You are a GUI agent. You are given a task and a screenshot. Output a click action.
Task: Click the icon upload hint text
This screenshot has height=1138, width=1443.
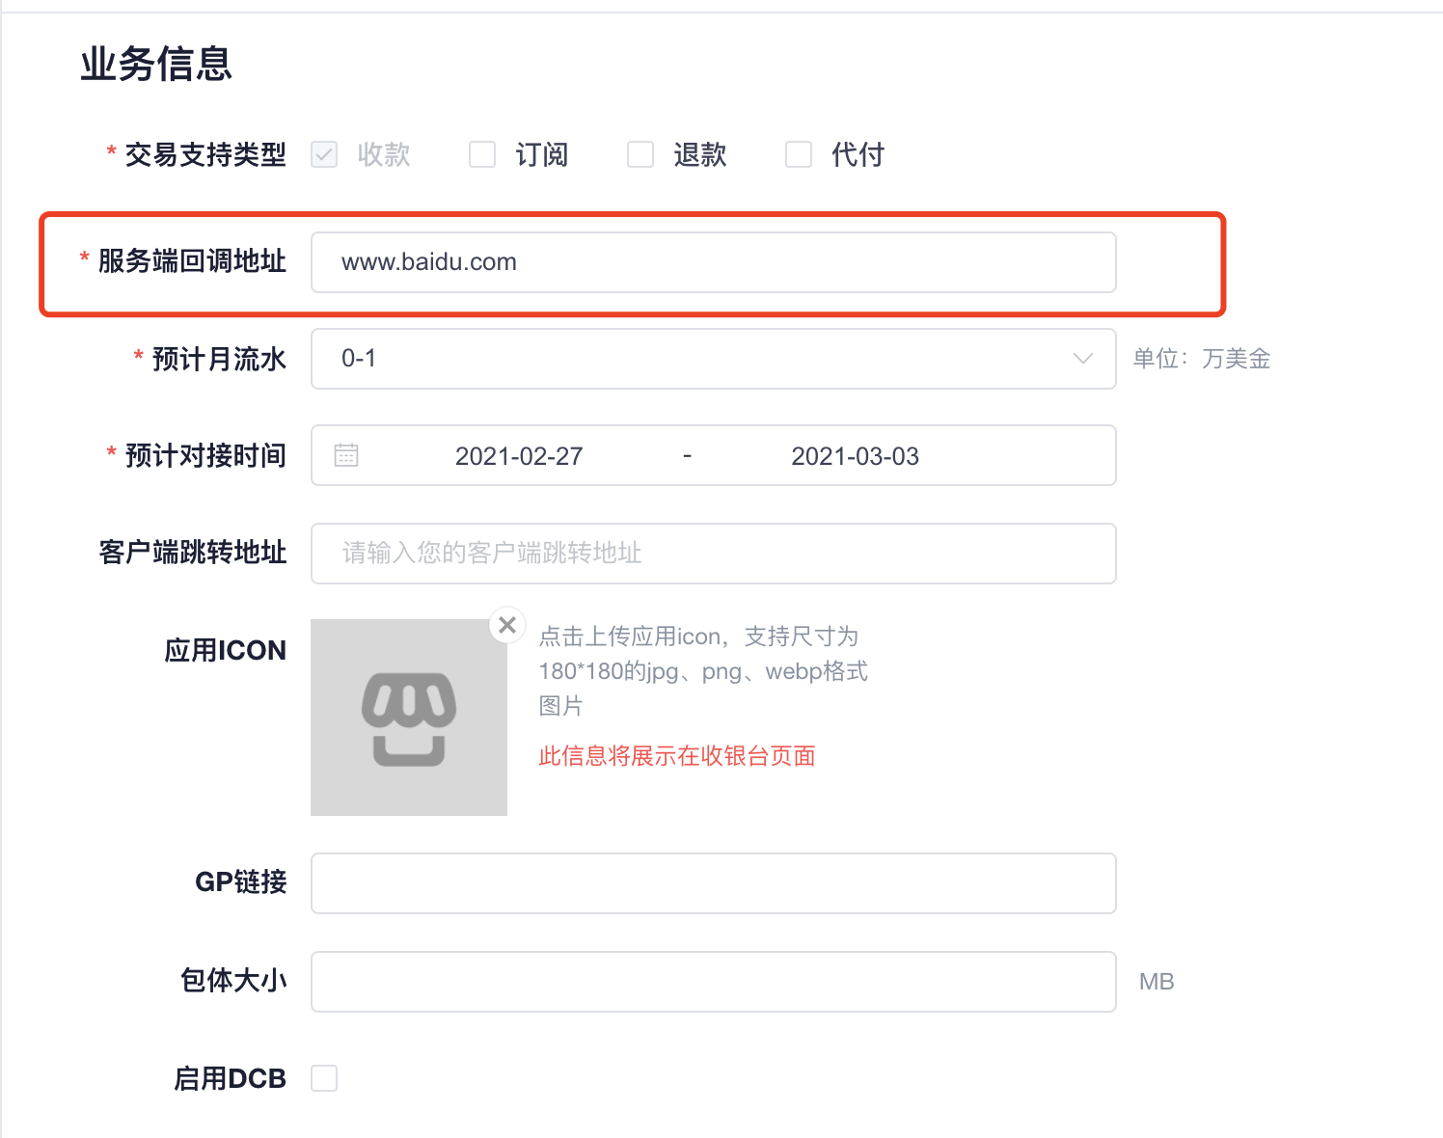point(703,671)
